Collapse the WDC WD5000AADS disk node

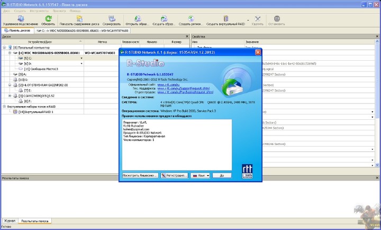(x=10, y=53)
